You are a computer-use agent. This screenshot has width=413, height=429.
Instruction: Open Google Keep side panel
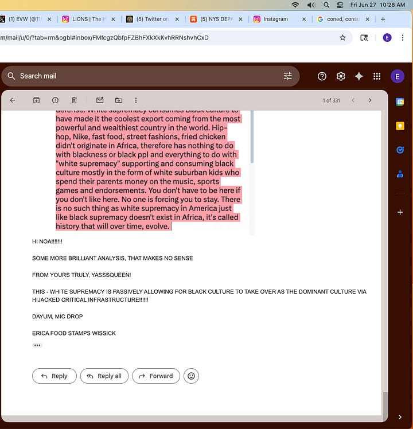point(400,126)
